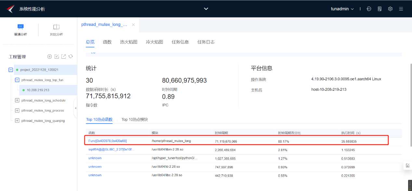
Task: Expand pthread_mutex_long_quanjing node
Action: point(17,121)
